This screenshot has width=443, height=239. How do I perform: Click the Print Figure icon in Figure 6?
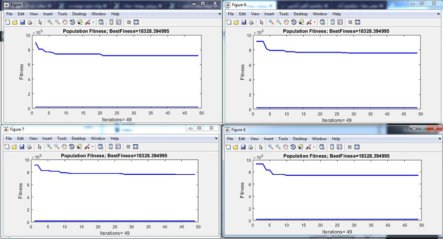pyautogui.click(x=251, y=22)
